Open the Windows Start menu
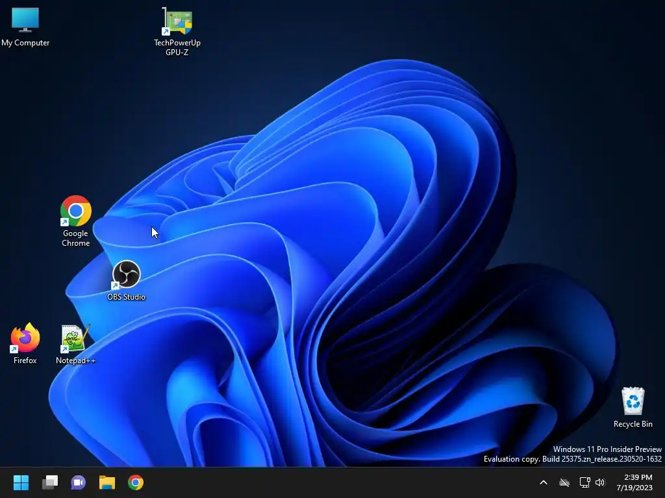This screenshot has height=498, width=665. [x=21, y=482]
